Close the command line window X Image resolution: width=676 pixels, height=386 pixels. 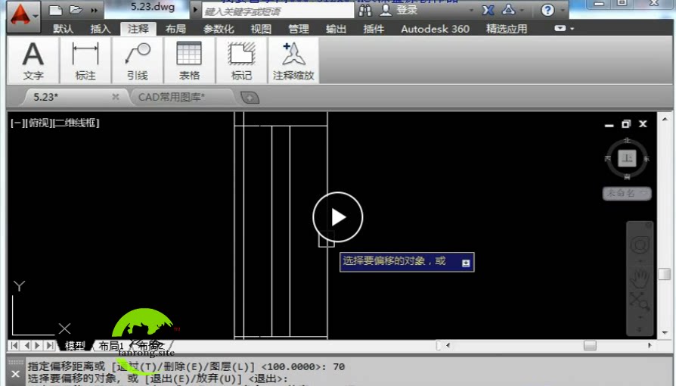[16, 374]
